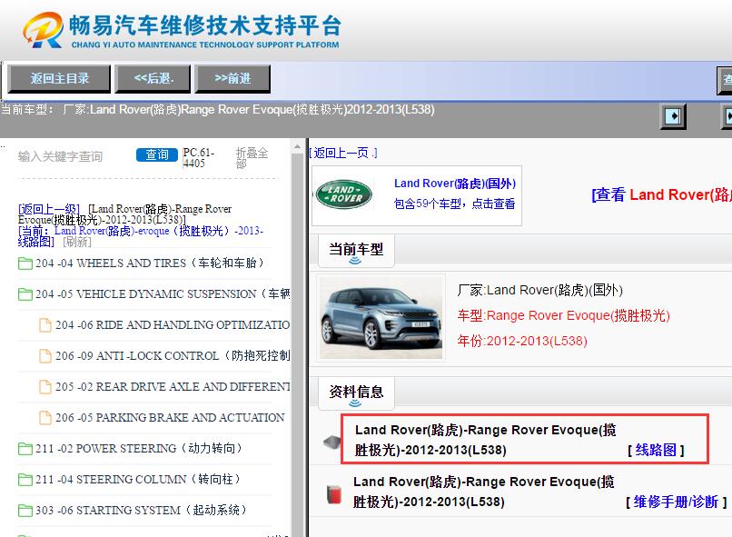Click 车型:Range Rover Evoque(揽胜极光) text
Screen dimensions: 732x537
tap(563, 315)
